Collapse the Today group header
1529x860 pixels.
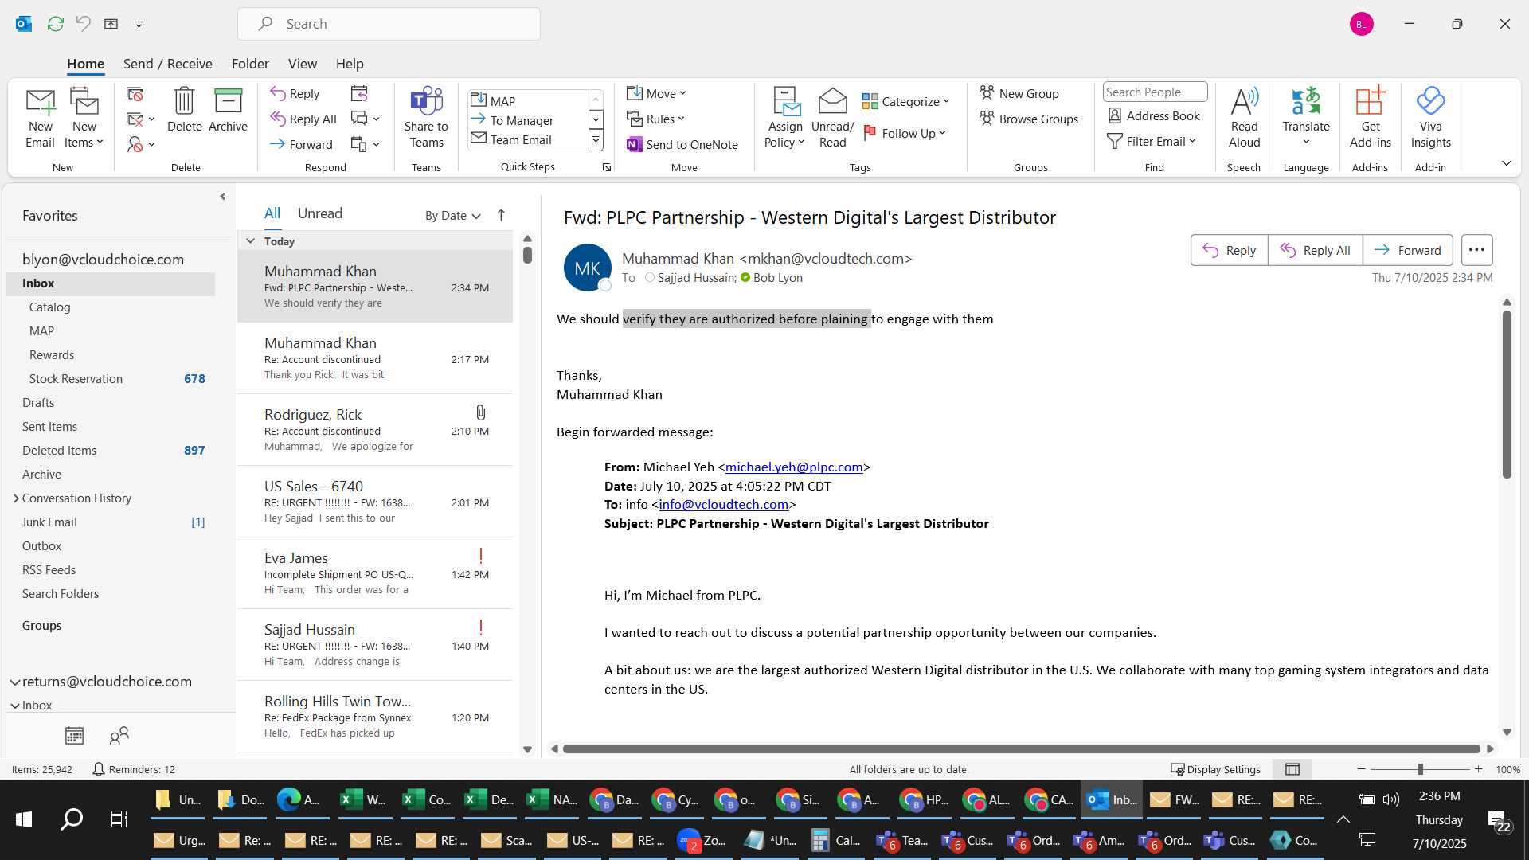coord(250,240)
